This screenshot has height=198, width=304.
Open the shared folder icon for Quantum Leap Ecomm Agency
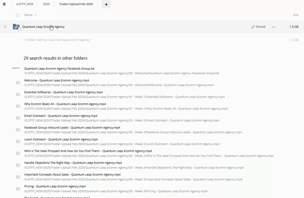[16, 27]
